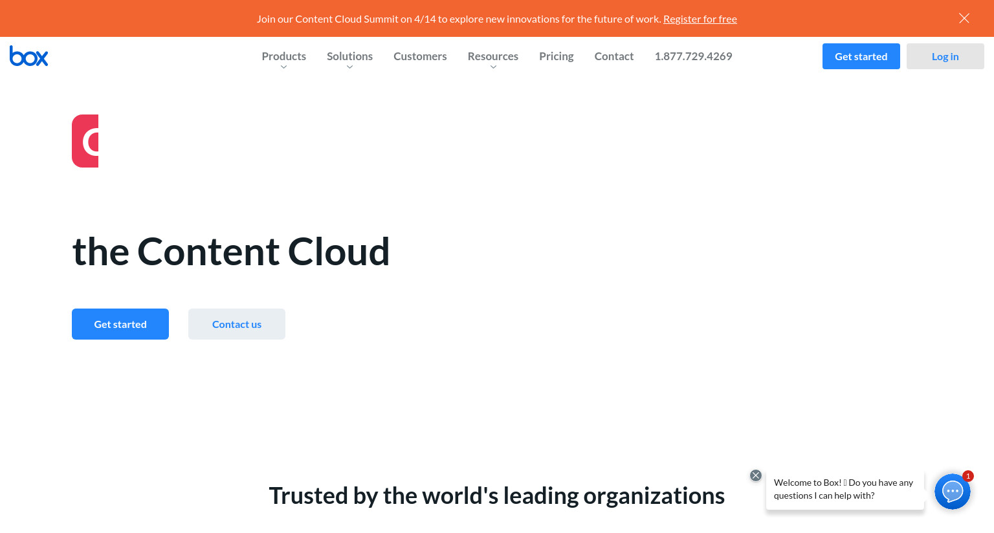Click the 'the Content Cloud' heading
This screenshot has height=533, width=994.
[x=231, y=252]
